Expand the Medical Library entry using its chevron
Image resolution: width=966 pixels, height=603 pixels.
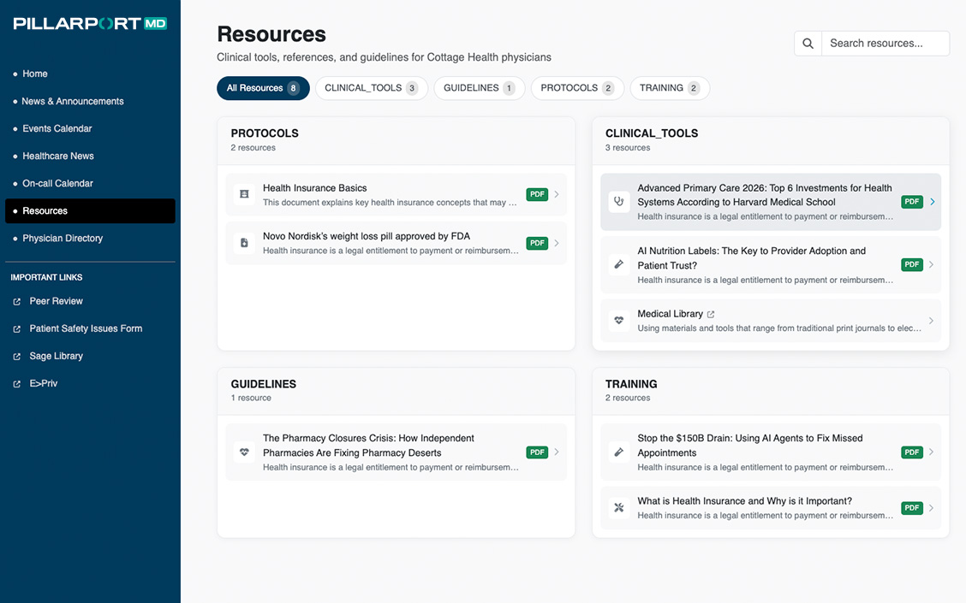(931, 319)
